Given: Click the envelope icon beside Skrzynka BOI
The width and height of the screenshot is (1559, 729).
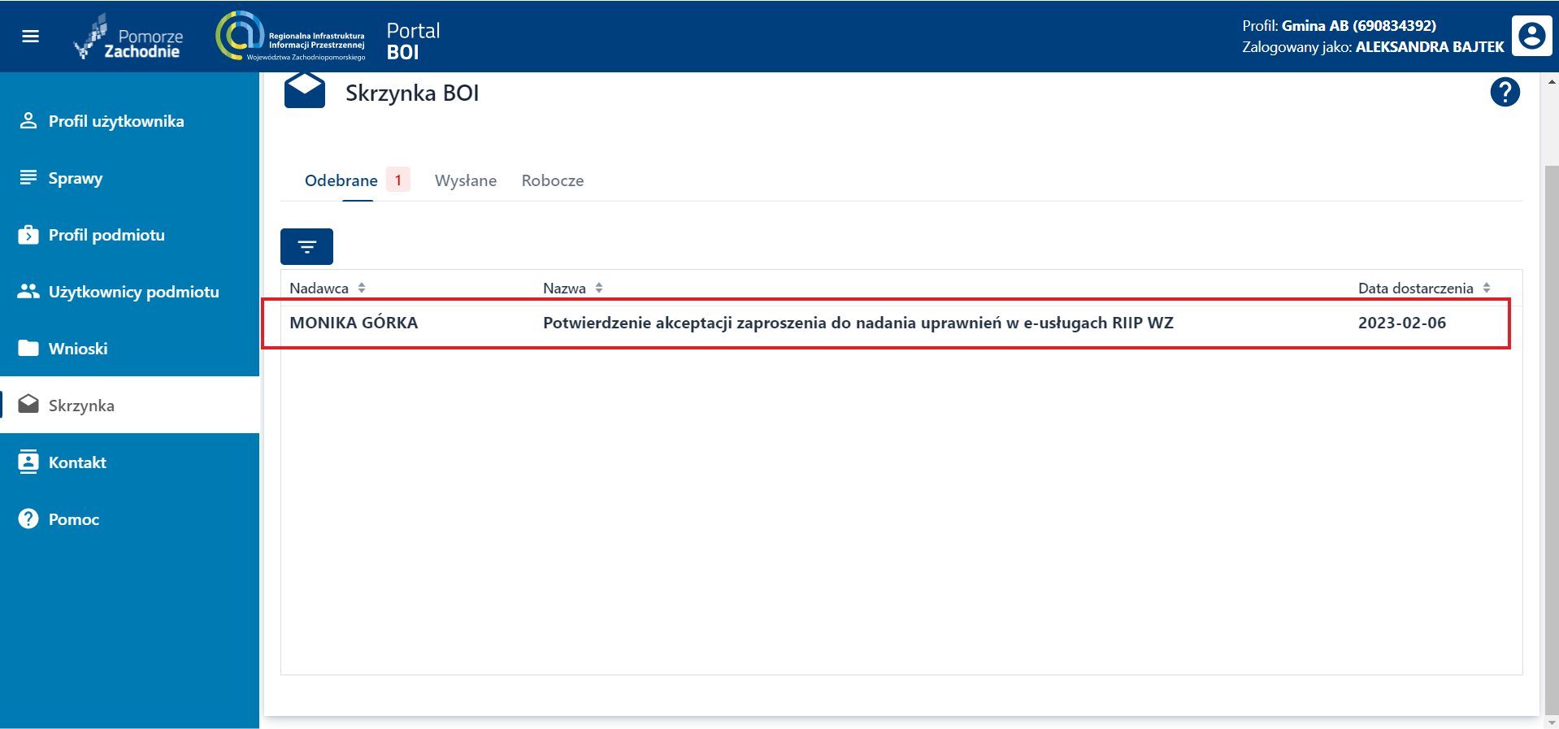Looking at the screenshot, I should point(304,91).
